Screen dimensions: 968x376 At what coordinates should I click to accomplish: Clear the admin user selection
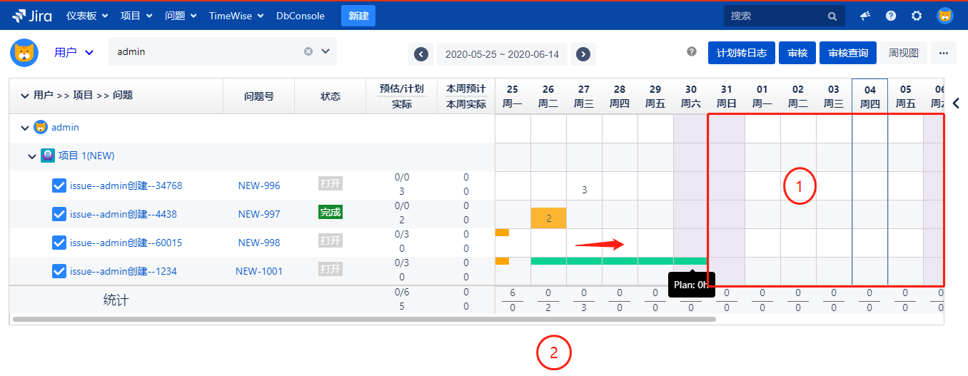pos(308,51)
